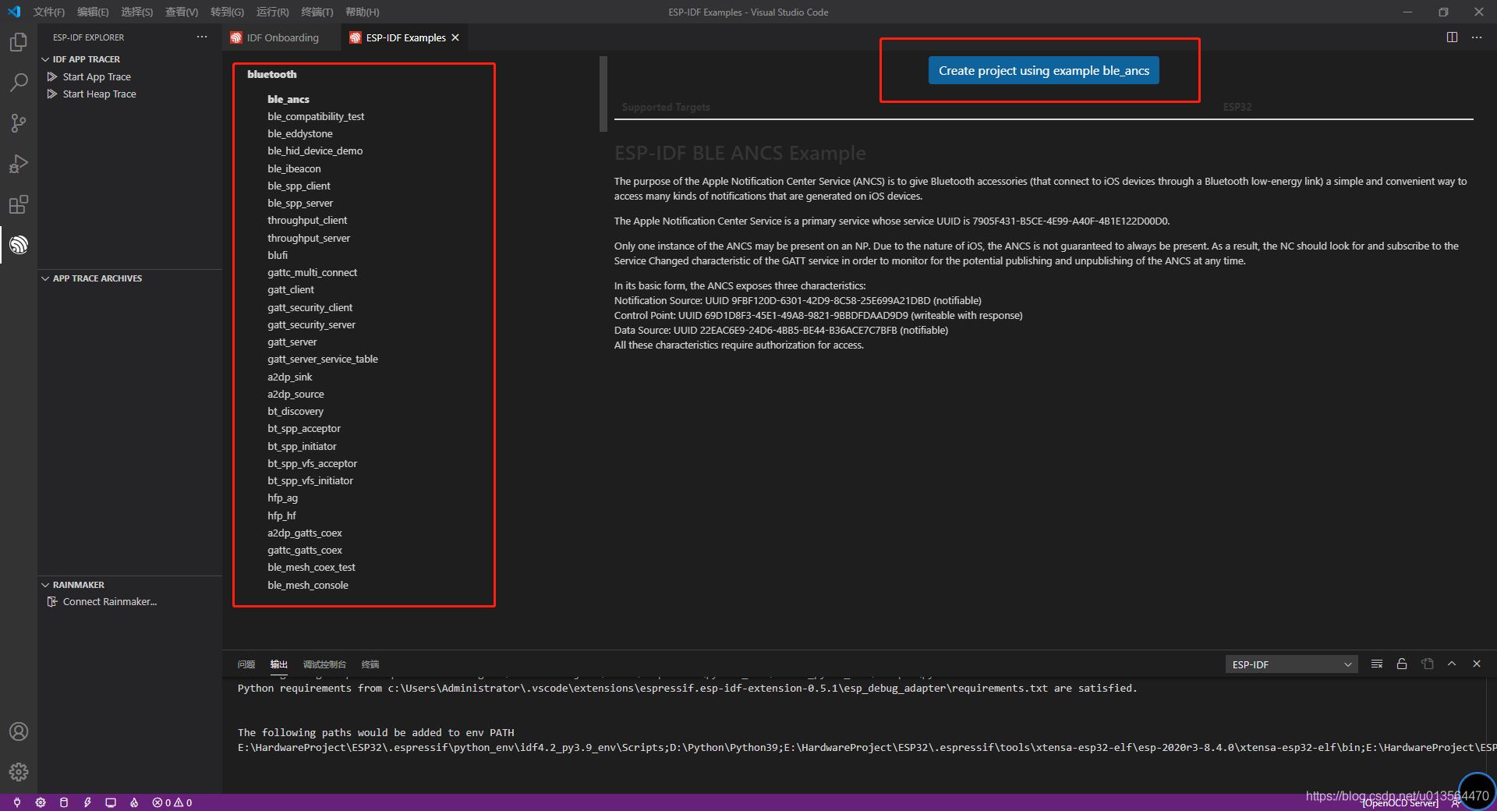Click Create project using example ble_ancs
This screenshot has height=811, width=1497.
pos(1043,70)
